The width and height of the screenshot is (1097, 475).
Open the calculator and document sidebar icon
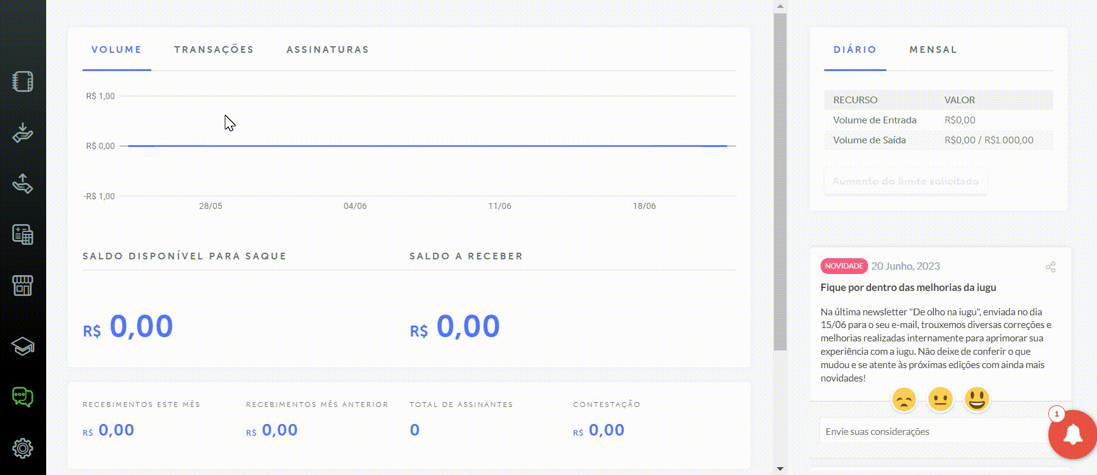[22, 234]
